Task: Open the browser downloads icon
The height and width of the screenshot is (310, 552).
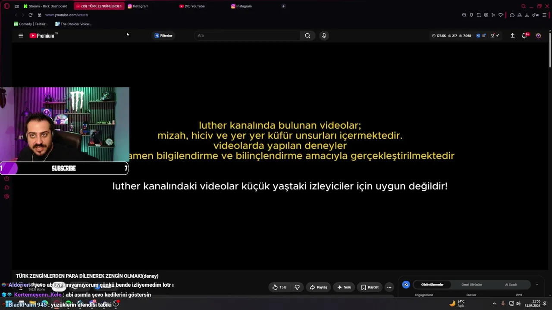Action: click(527, 15)
